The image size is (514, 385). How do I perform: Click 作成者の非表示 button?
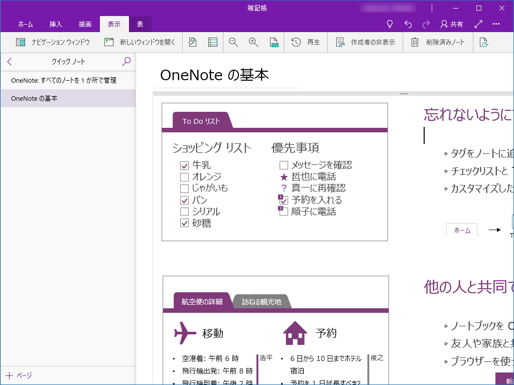click(365, 42)
